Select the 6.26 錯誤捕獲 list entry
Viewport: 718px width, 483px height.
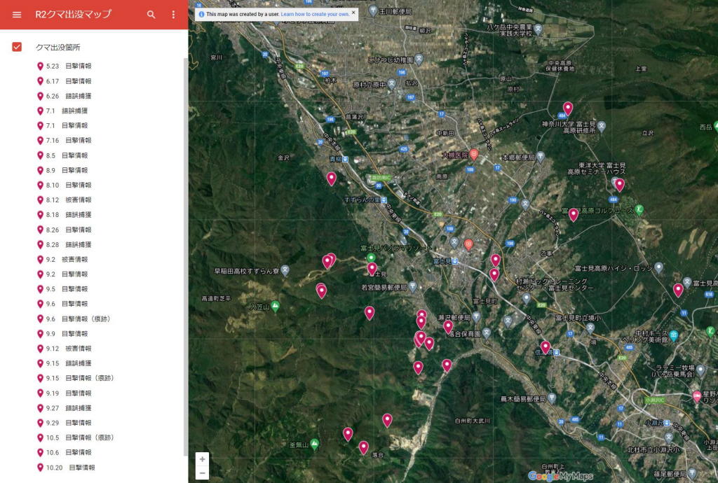point(69,96)
